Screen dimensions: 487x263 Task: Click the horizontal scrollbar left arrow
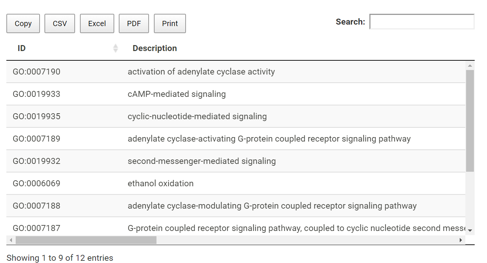[x=11, y=240]
